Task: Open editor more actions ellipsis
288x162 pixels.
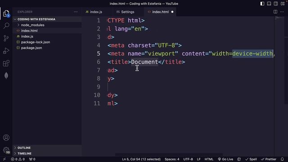Action: click(282, 12)
